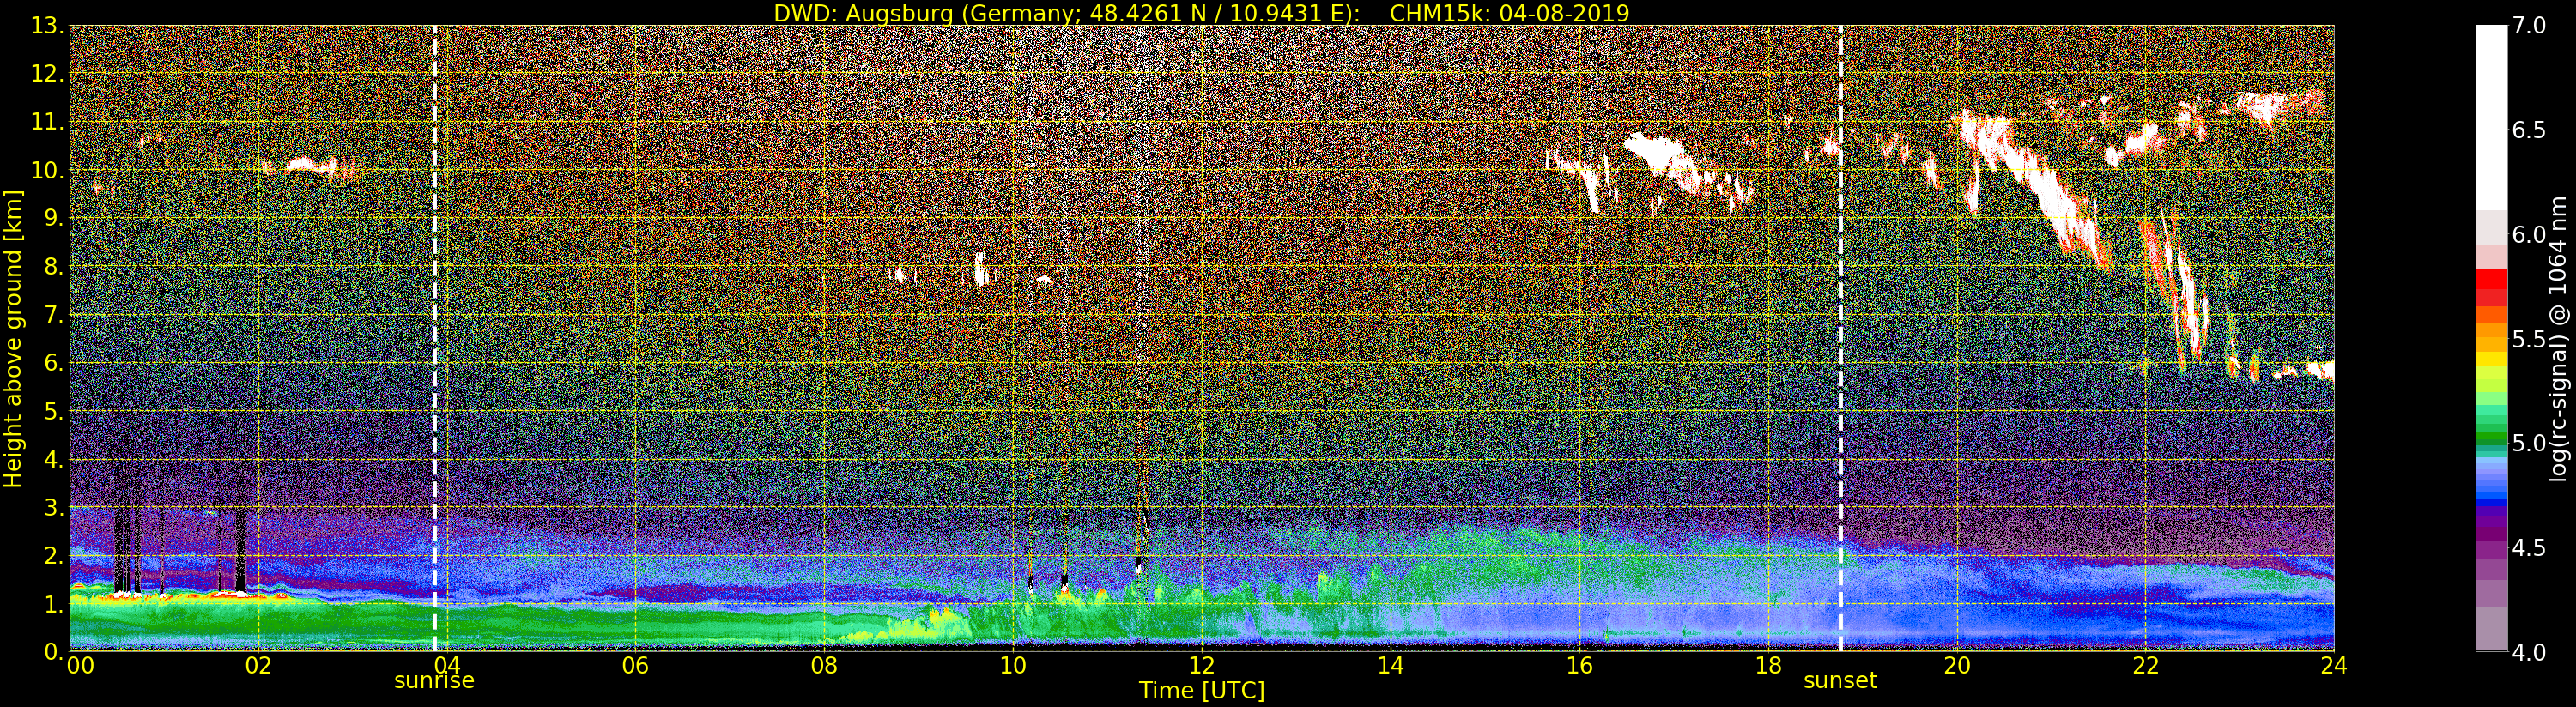
Task: Select the 24 tick on the time axis
Action: 2334,666
